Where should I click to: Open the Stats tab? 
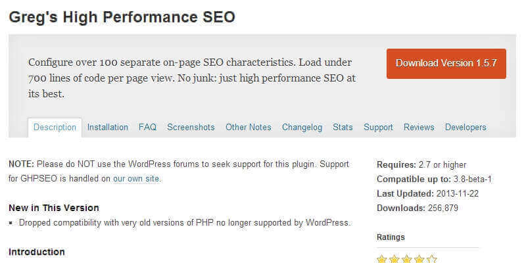pyautogui.click(x=343, y=128)
